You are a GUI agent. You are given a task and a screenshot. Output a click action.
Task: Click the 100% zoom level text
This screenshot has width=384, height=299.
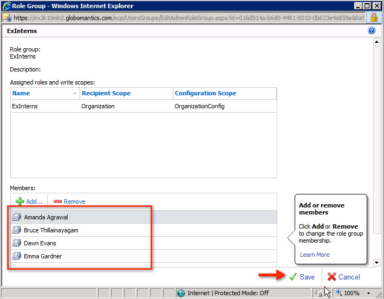click(x=352, y=293)
